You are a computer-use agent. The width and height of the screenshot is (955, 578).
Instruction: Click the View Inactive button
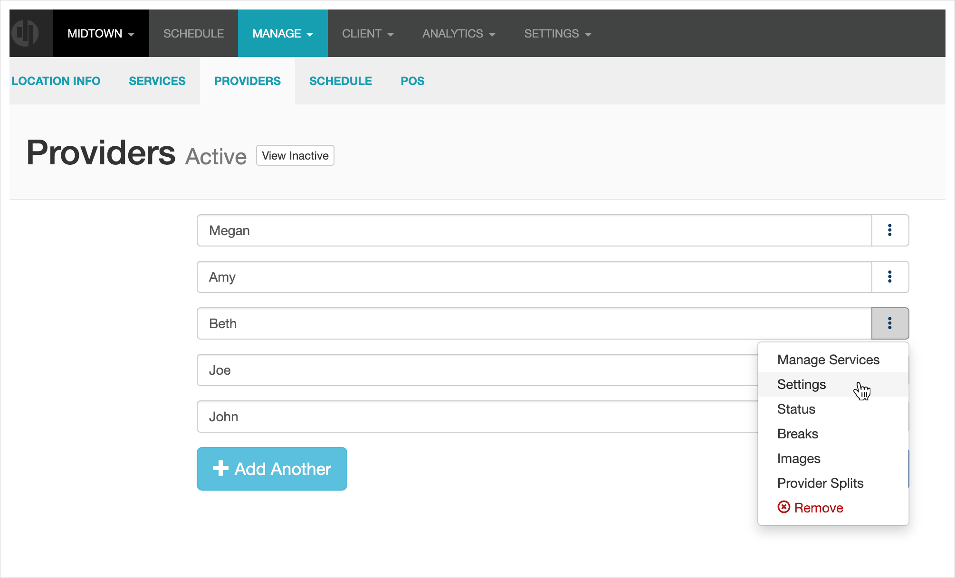295,155
